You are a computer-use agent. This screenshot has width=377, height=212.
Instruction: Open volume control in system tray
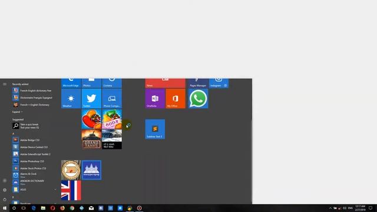coord(344,208)
